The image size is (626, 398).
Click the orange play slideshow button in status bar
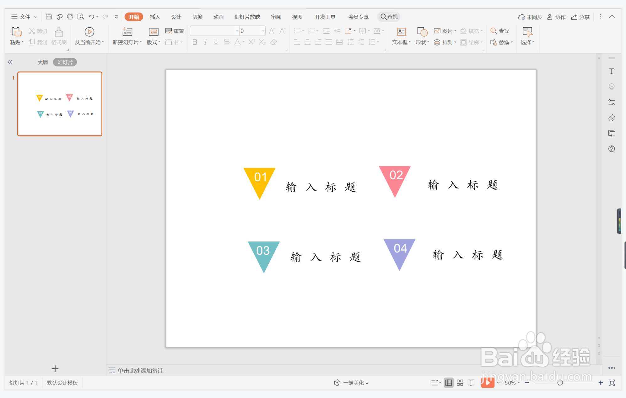[488, 382]
